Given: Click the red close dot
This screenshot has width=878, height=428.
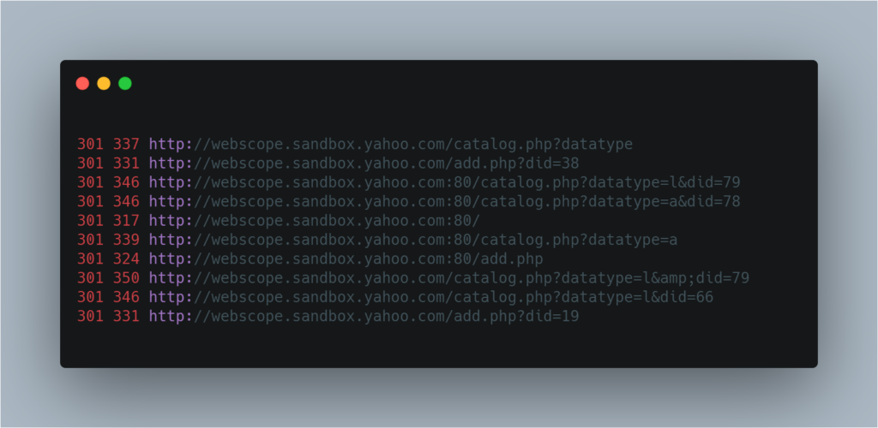Looking at the screenshot, I should (x=82, y=83).
